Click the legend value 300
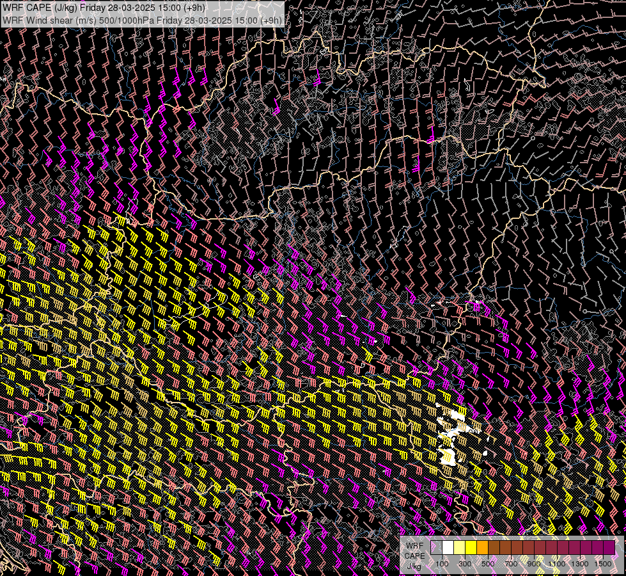 pos(465,564)
